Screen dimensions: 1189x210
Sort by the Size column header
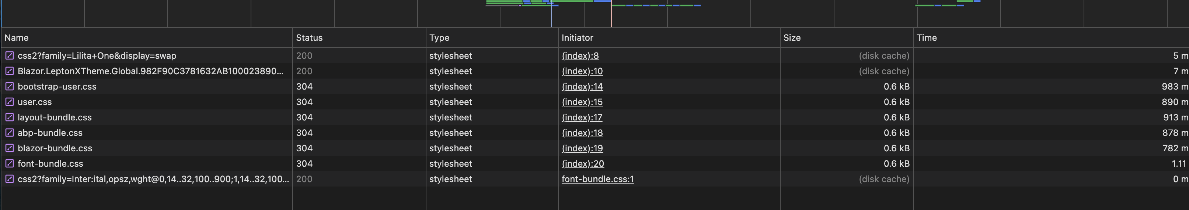tap(792, 38)
